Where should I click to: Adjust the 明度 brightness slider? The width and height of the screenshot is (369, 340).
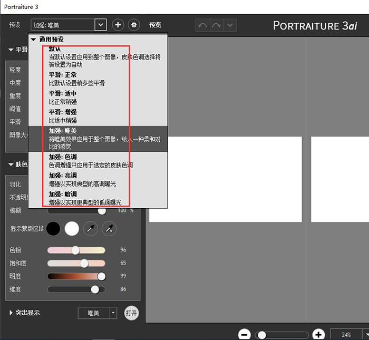click(76, 276)
